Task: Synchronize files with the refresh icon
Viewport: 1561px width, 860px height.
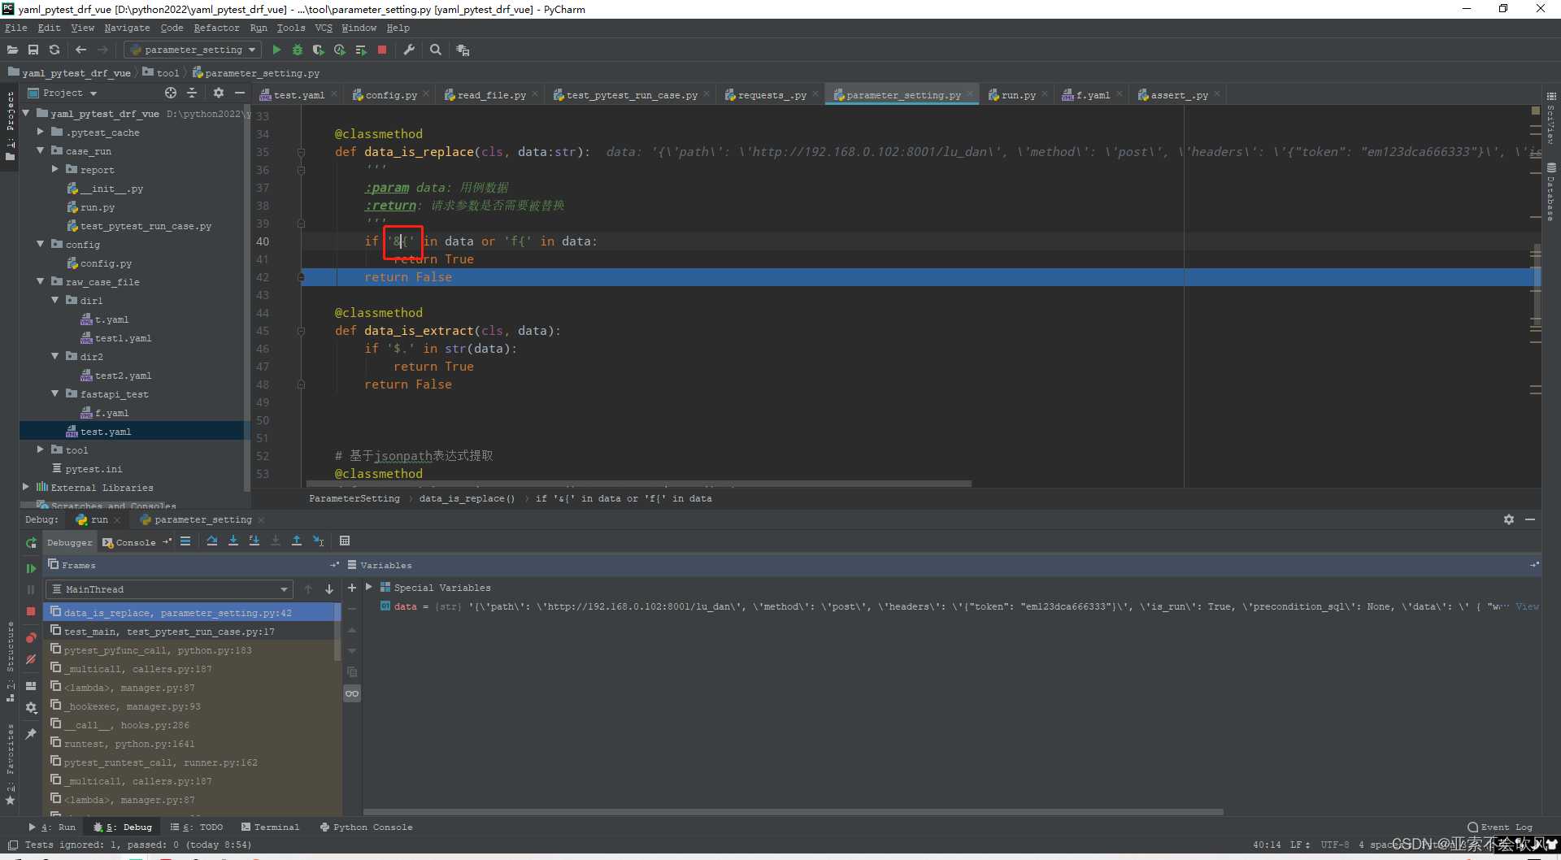Action: tap(54, 50)
